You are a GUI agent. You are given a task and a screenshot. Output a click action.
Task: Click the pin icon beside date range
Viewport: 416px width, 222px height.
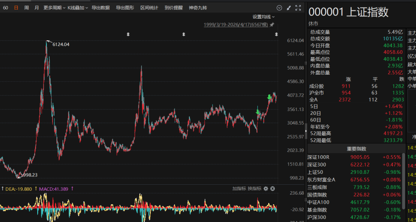click(x=272, y=25)
